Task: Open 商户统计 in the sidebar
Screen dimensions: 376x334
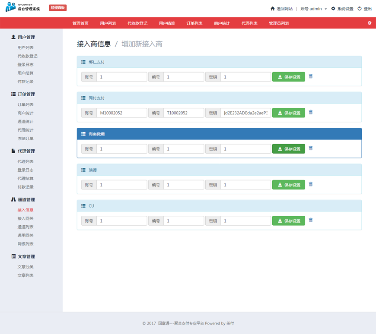Action: pos(25,113)
